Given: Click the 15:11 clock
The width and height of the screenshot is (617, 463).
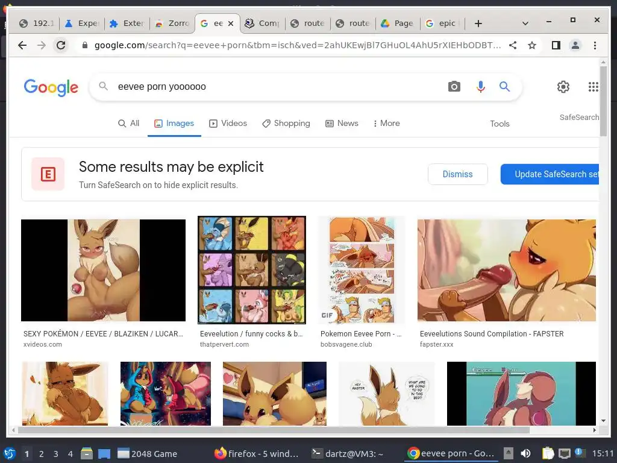Looking at the screenshot, I should pyautogui.click(x=603, y=453).
